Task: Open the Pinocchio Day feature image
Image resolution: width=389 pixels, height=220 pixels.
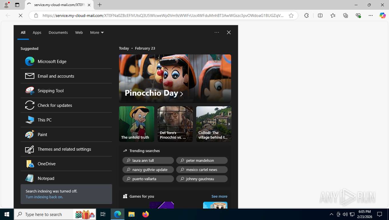Action: point(175,78)
